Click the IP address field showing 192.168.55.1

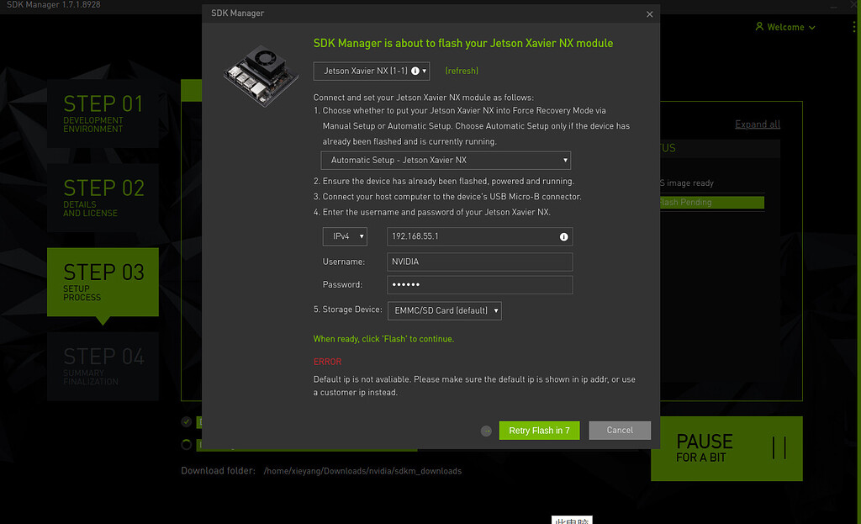coord(479,236)
